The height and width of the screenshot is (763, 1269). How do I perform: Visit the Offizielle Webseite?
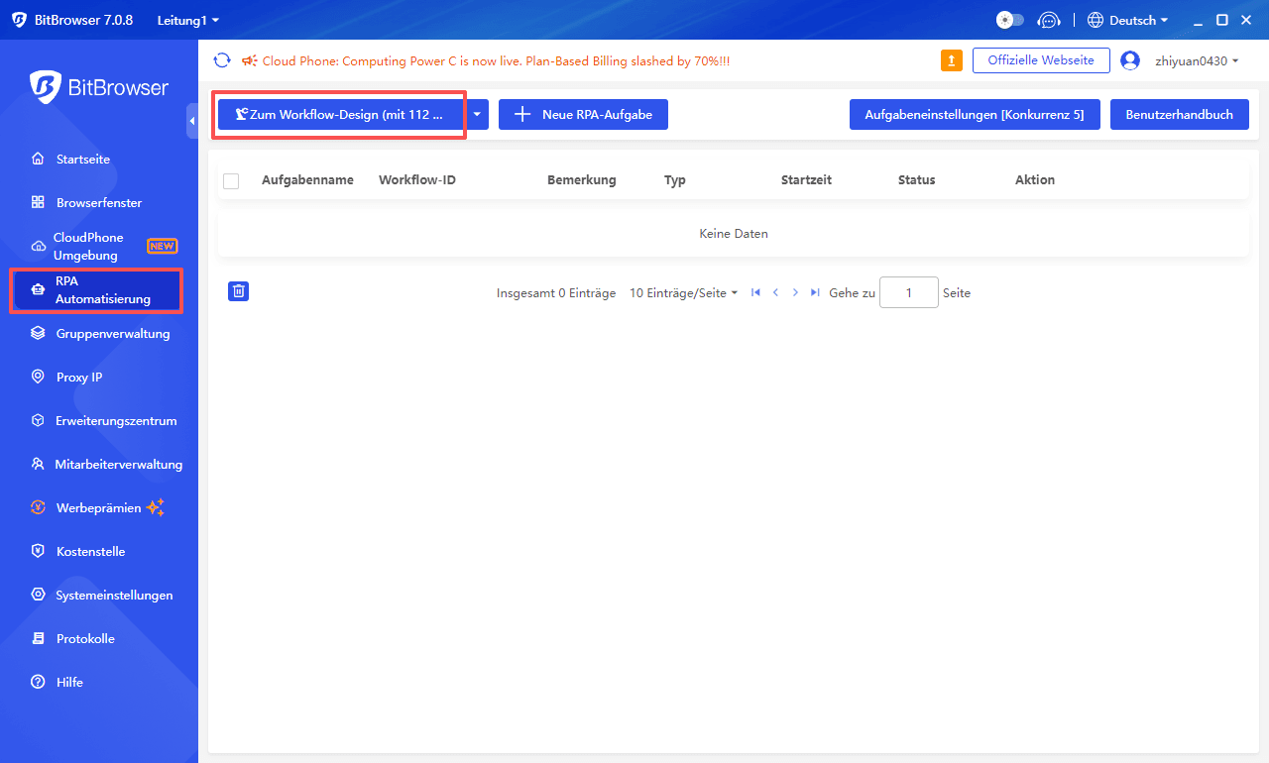1041,59
